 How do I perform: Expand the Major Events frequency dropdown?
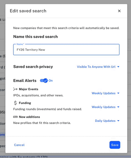click(x=105, y=93)
